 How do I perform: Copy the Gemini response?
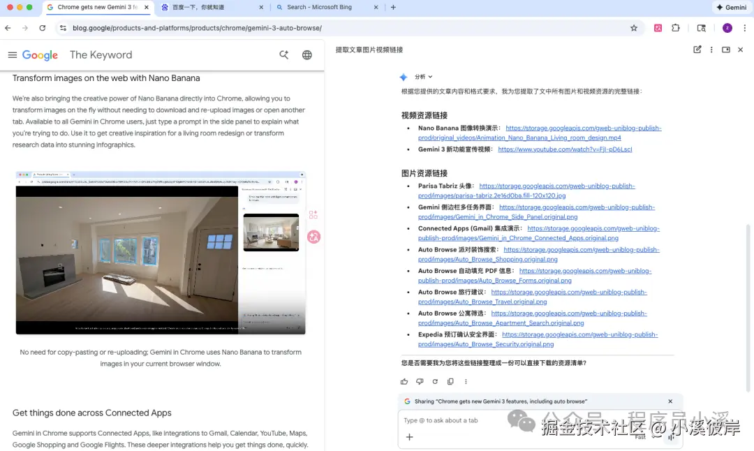click(x=450, y=381)
